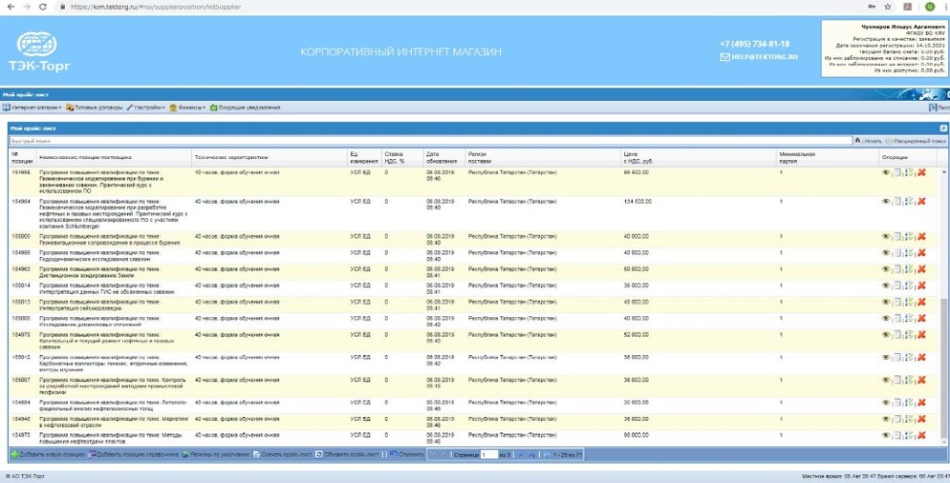This screenshot has width=950, height=483.
Task: Expand the 'Настройки' dropdown menu
Action: [x=147, y=108]
